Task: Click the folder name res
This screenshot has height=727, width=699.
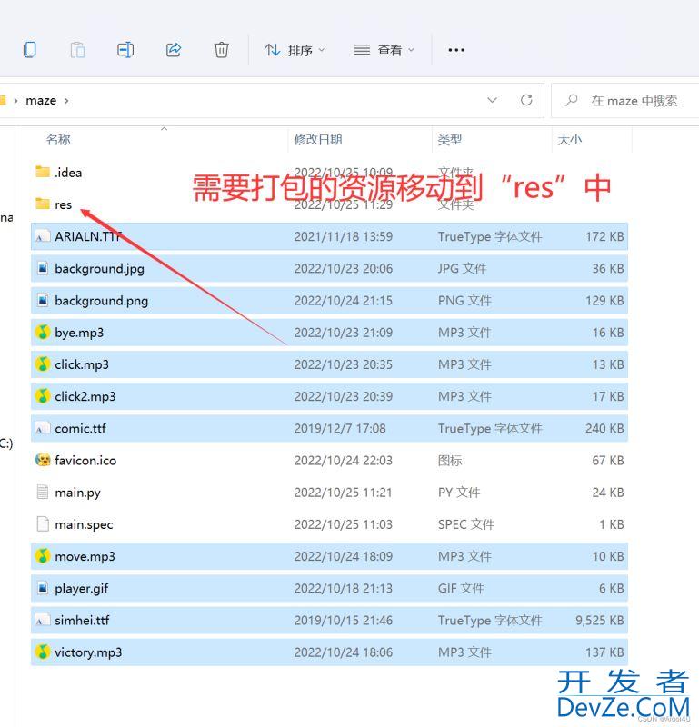Action: (63, 204)
